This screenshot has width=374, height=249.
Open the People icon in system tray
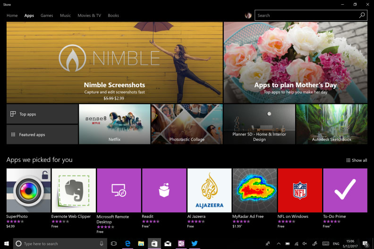[x=268, y=243]
